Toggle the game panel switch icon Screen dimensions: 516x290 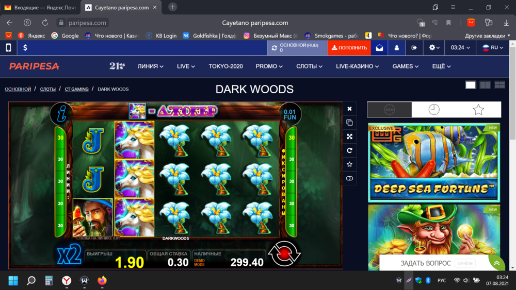[x=349, y=178]
